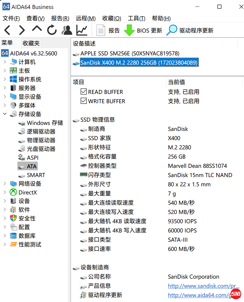This screenshot has width=244, height=302.
Task: Click the 驱动程序更新 magnifier icon
Action: (172, 30)
